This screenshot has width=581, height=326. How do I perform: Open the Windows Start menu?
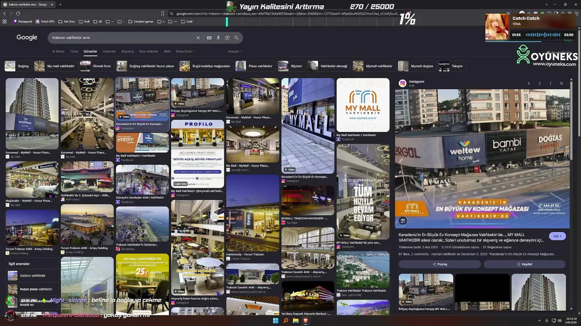275,321
